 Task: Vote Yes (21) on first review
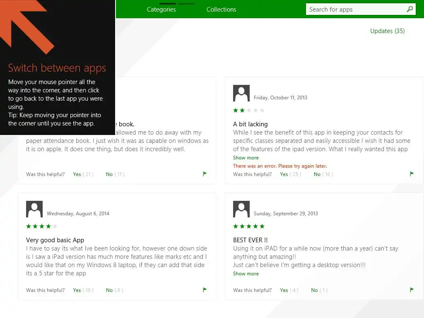coord(83,174)
